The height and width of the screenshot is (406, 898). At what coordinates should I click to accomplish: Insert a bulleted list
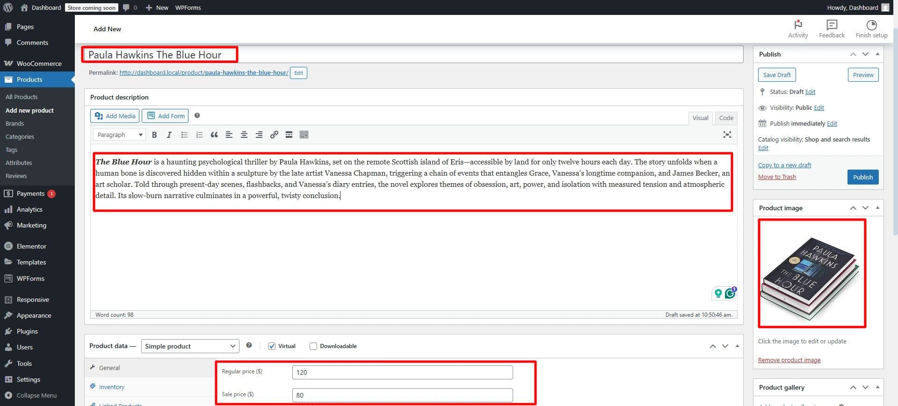click(184, 135)
